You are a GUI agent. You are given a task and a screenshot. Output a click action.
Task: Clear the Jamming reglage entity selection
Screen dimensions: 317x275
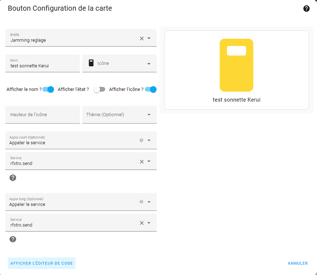(141, 38)
